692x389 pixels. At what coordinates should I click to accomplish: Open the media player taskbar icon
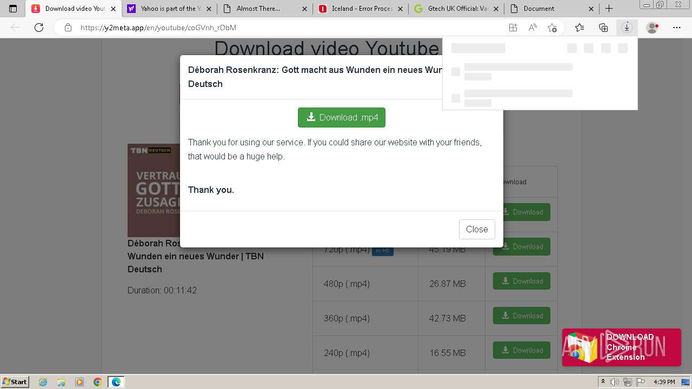click(79, 382)
